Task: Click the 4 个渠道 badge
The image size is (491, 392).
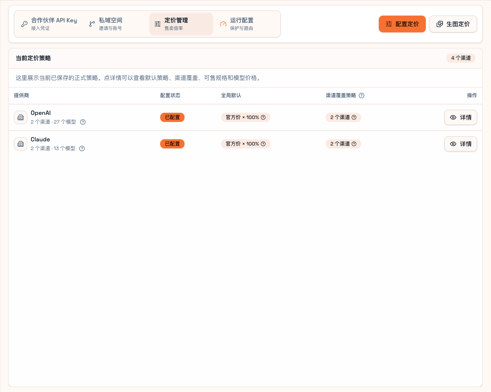Action: click(461, 58)
